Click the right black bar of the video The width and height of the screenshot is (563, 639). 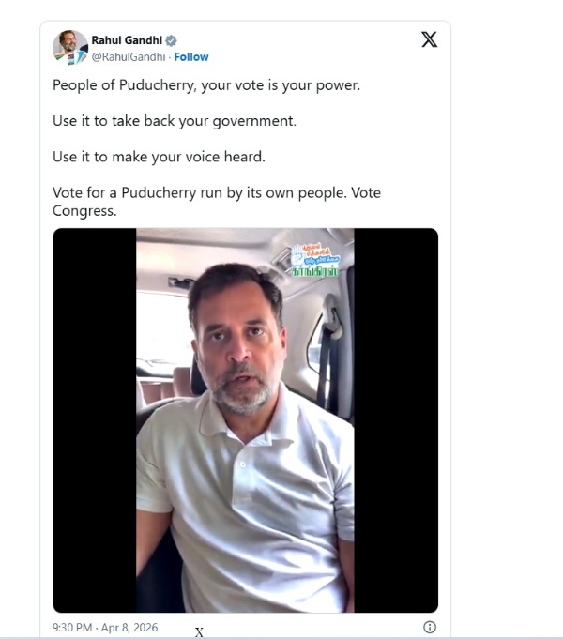tap(396, 420)
